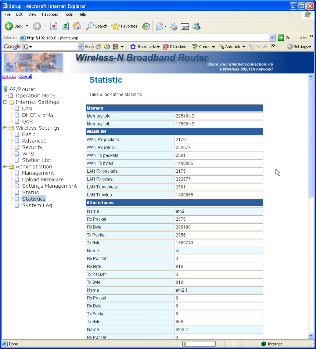Show more Google toolbar buttons chevron

point(273,45)
